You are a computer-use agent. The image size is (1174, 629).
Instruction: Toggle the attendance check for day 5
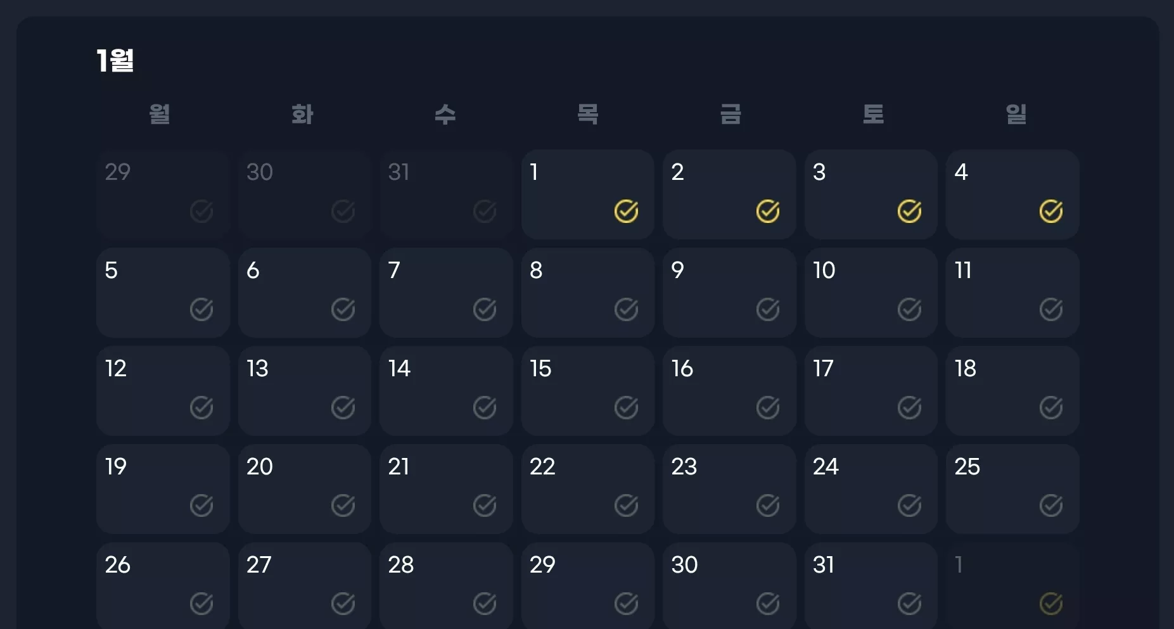coord(201,310)
